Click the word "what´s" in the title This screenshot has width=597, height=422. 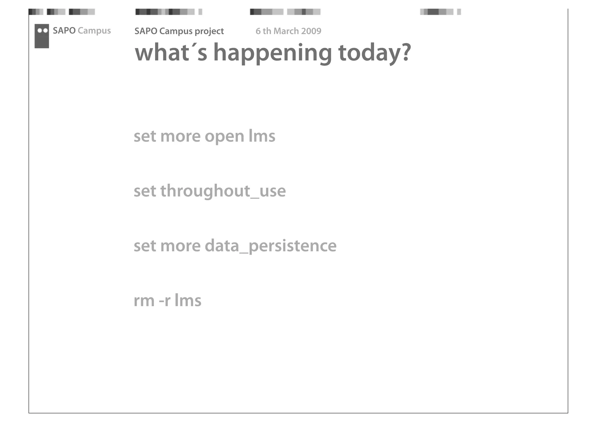tap(171, 53)
